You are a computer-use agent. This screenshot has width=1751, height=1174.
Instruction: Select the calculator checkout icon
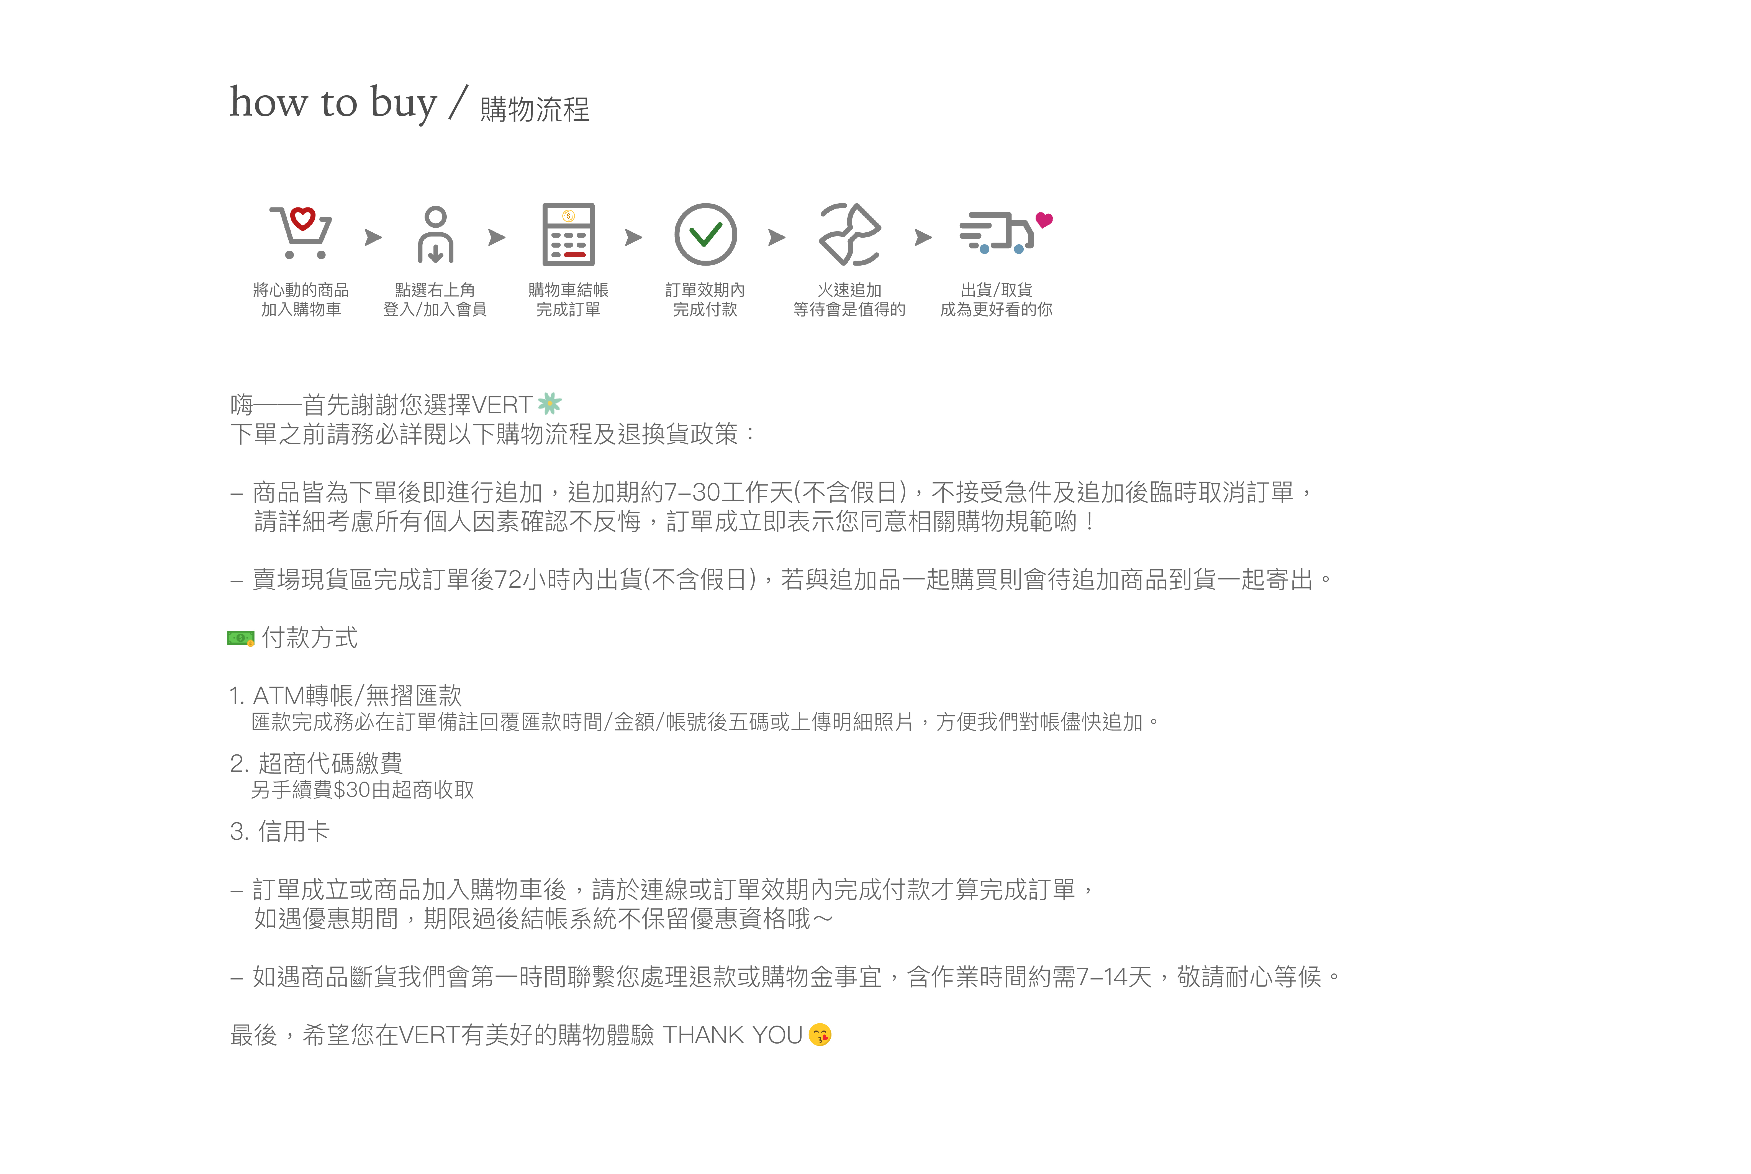click(568, 234)
